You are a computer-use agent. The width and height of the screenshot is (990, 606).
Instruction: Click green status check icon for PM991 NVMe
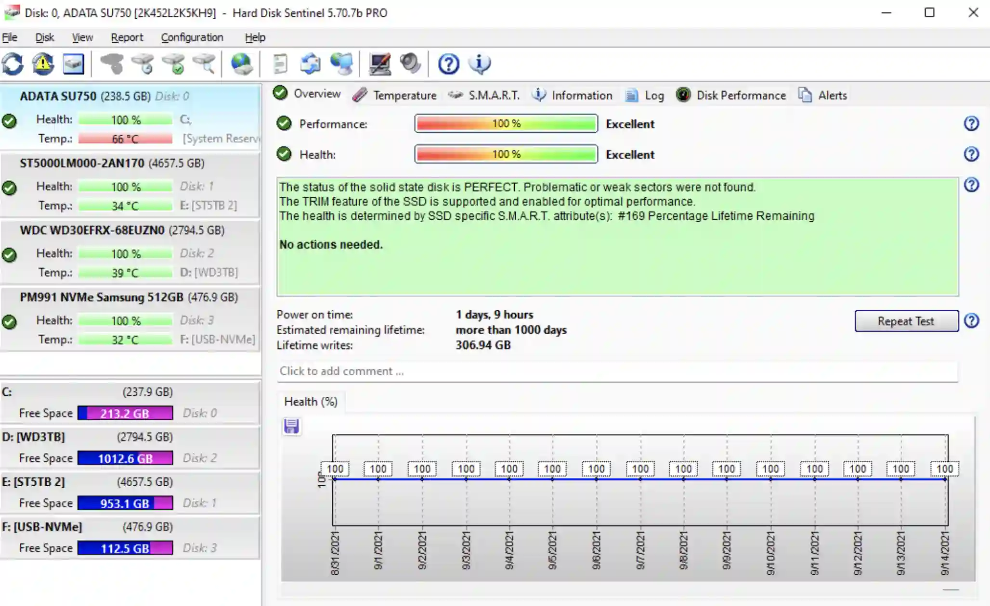pyautogui.click(x=9, y=322)
